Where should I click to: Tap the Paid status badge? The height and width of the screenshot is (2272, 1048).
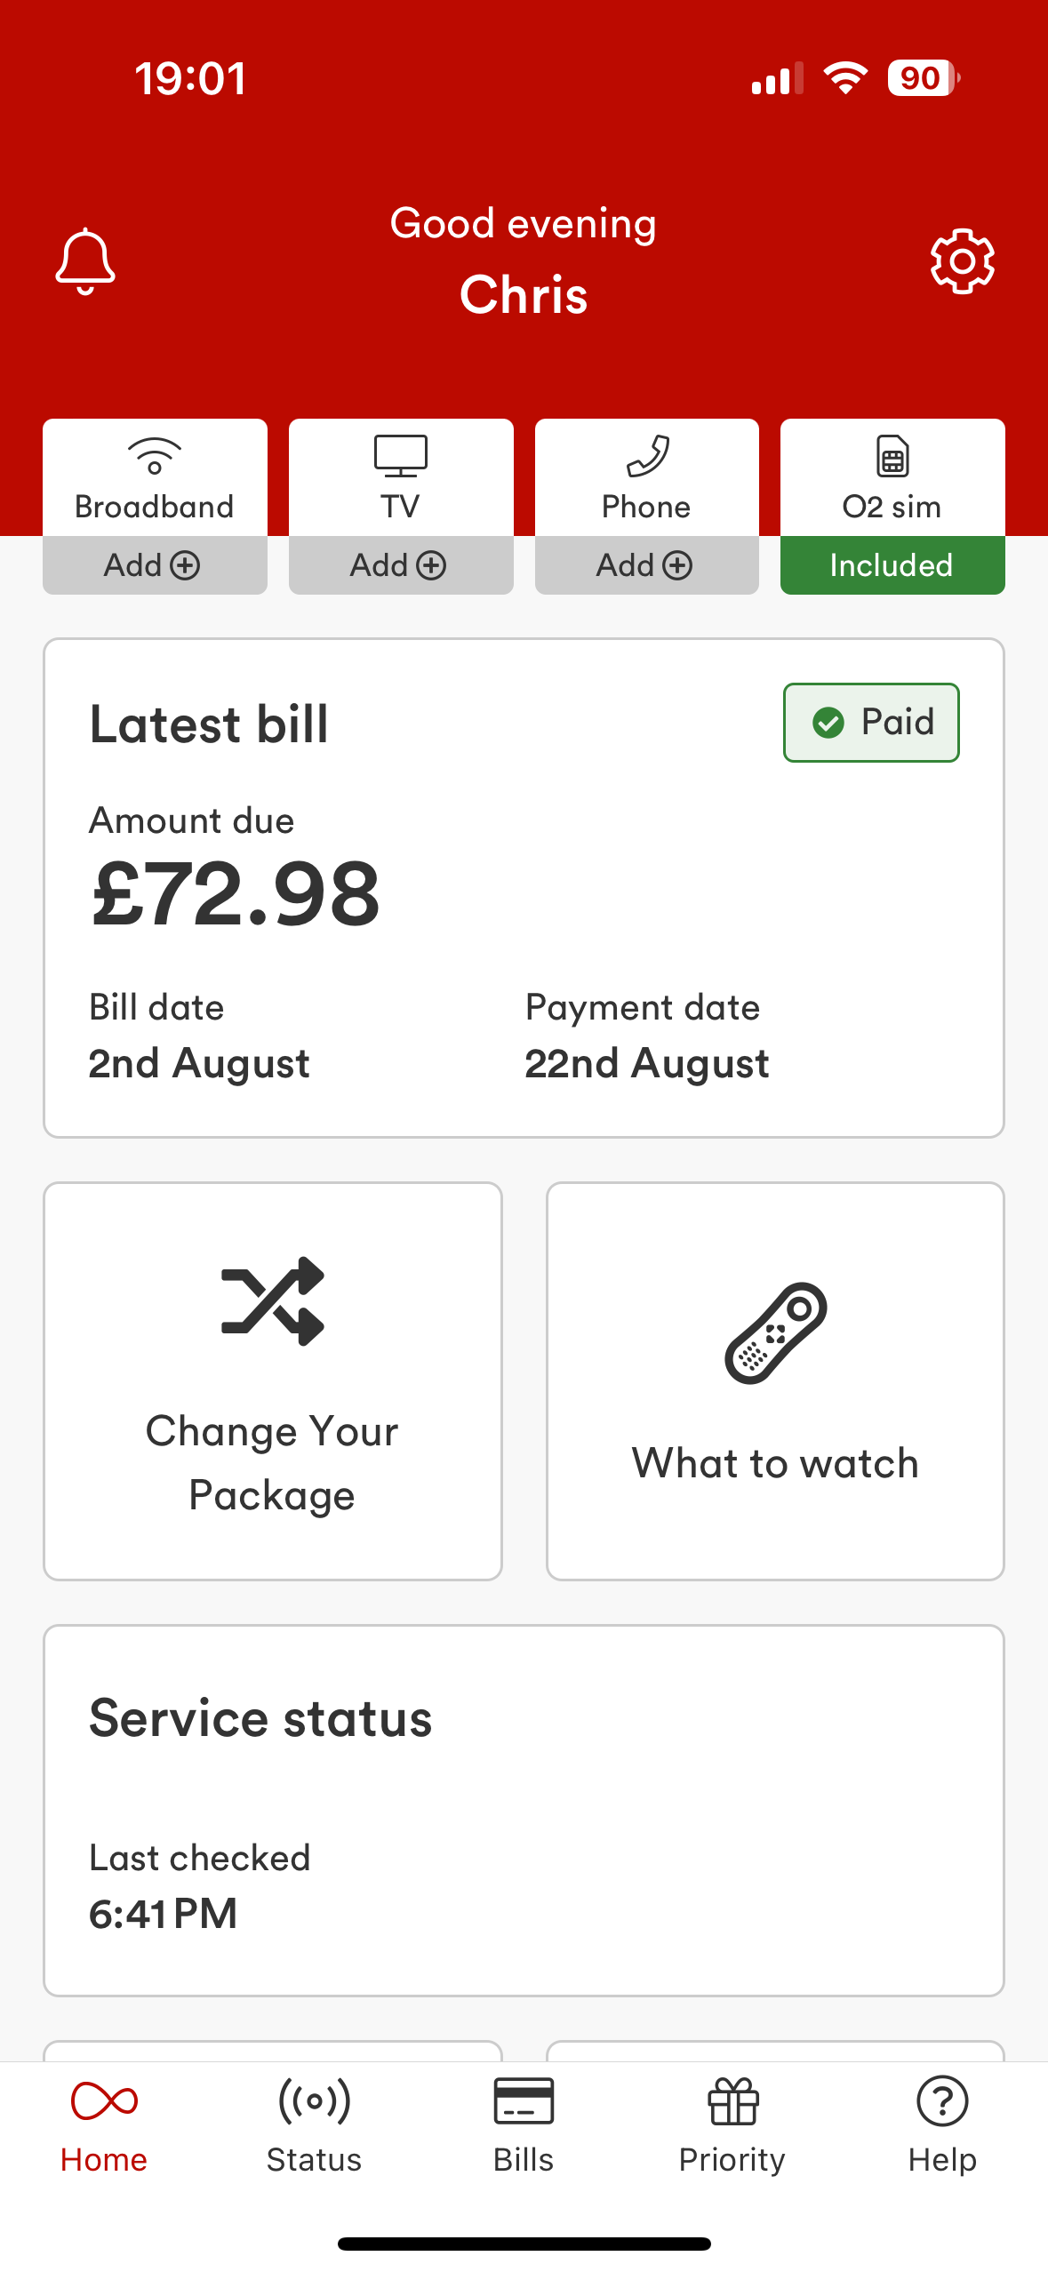coord(871,723)
